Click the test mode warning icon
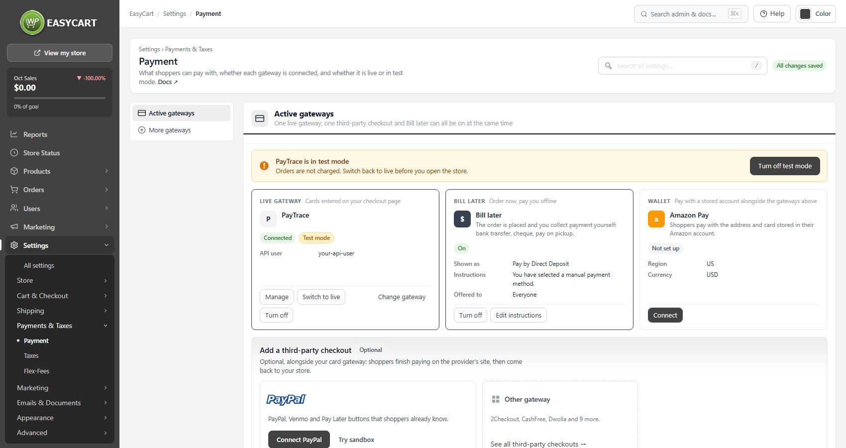This screenshot has height=448, width=846. [x=264, y=166]
